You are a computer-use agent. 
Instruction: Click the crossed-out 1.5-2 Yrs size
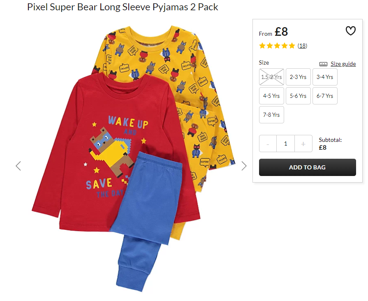[271, 77]
